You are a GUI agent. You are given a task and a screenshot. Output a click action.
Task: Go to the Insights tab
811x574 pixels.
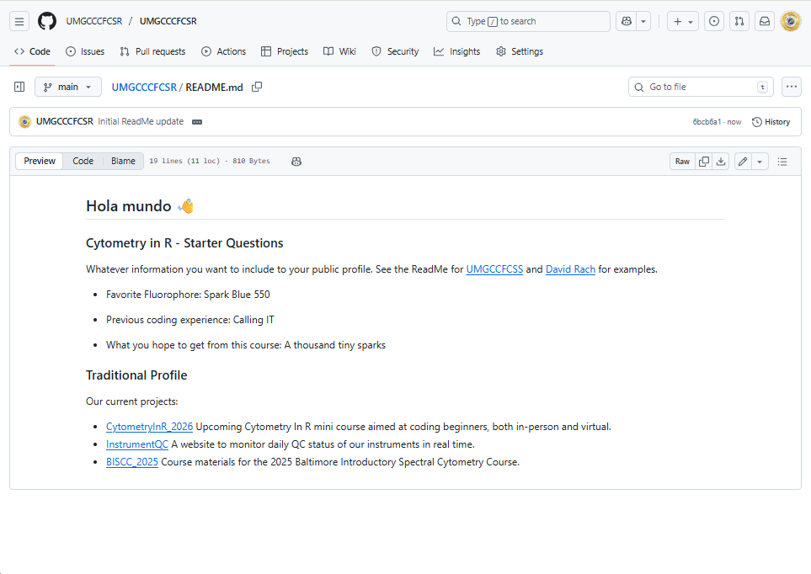[456, 51]
